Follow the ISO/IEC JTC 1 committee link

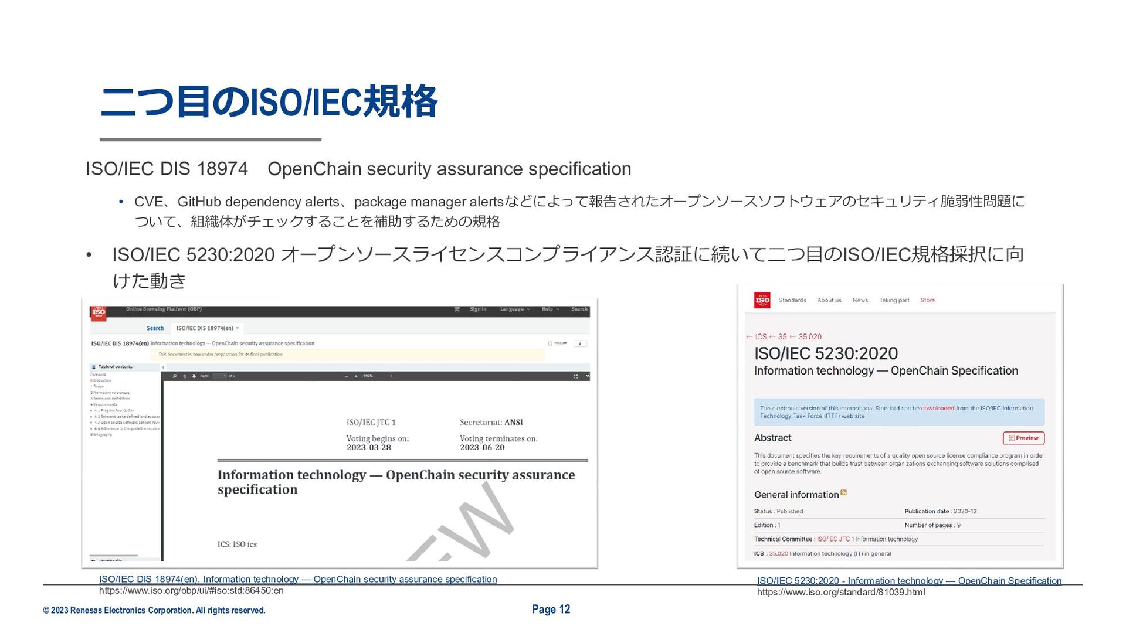coord(835,539)
